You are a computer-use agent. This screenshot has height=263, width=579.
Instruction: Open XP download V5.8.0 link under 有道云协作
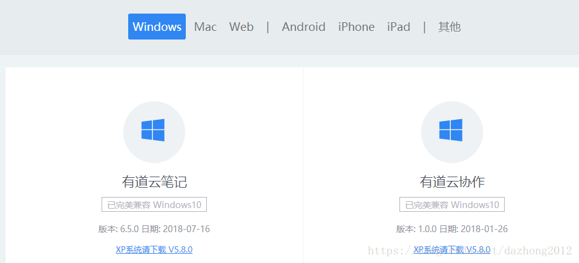click(x=452, y=250)
